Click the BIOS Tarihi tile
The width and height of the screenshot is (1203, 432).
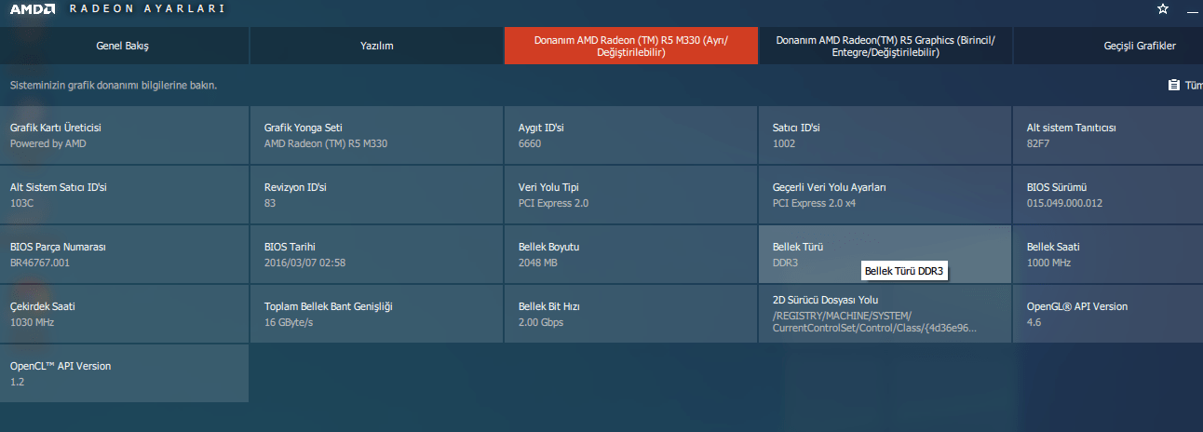[377, 254]
